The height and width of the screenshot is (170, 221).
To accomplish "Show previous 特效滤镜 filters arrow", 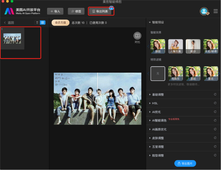I will [x=148, y=73].
